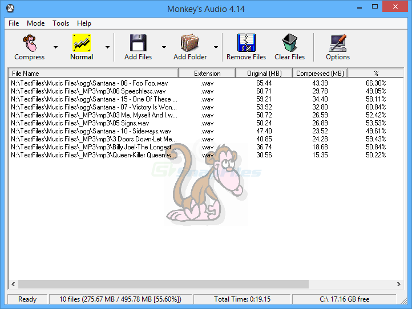Select the Normal compression level icon
This screenshot has width=412, height=309.
pyautogui.click(x=82, y=43)
